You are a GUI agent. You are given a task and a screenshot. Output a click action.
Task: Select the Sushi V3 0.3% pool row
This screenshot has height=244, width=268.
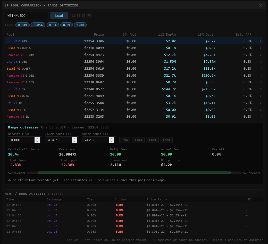134,96
